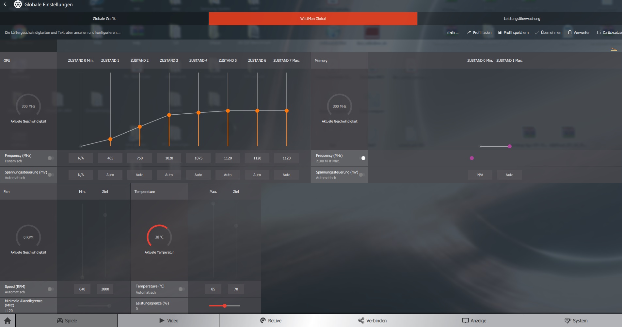Click max temperature field 85
This screenshot has width=622, height=327.
click(x=213, y=289)
